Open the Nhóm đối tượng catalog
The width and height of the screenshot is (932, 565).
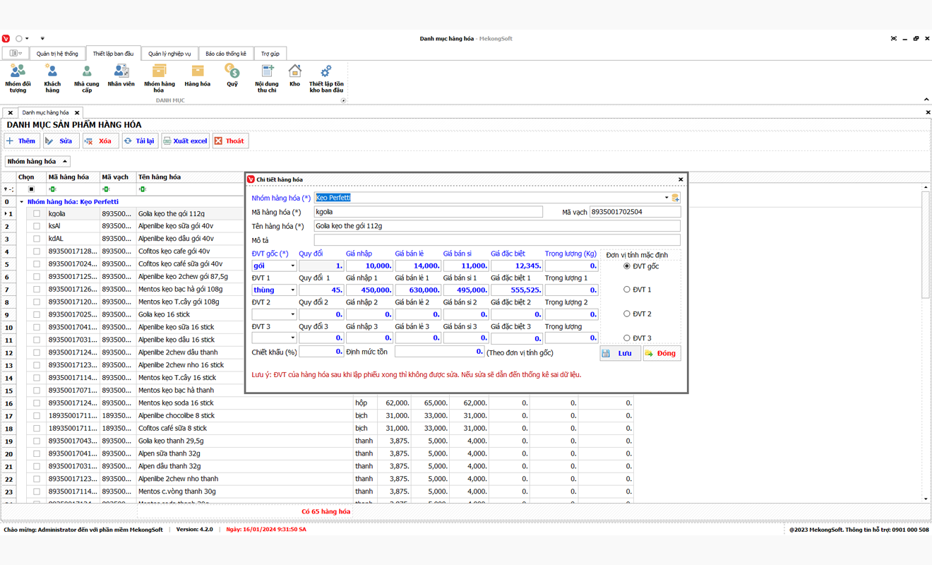[18, 78]
